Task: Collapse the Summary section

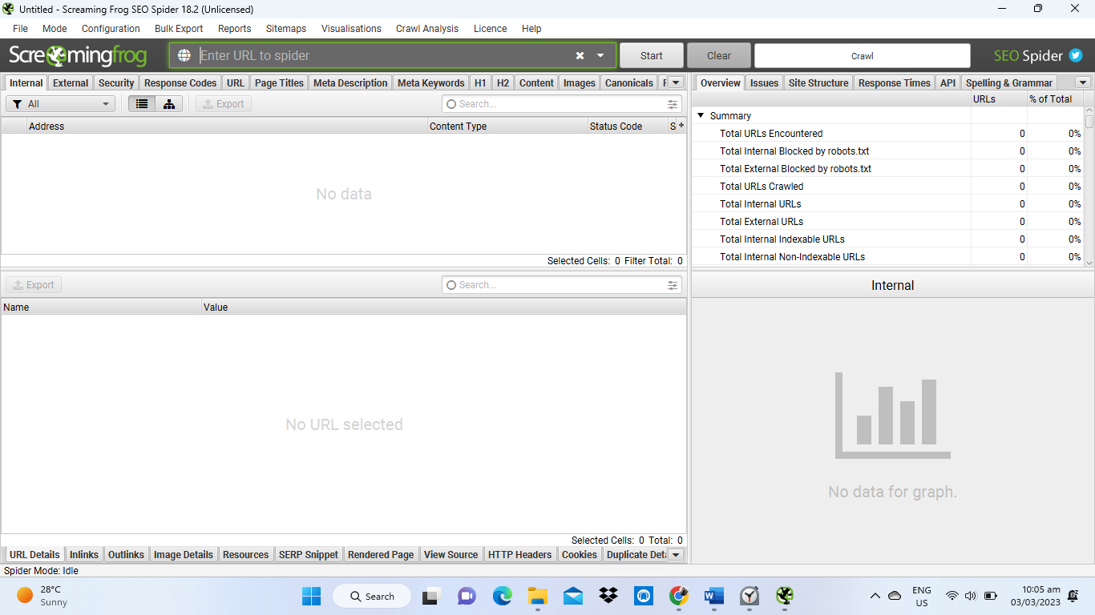Action: pyautogui.click(x=701, y=115)
